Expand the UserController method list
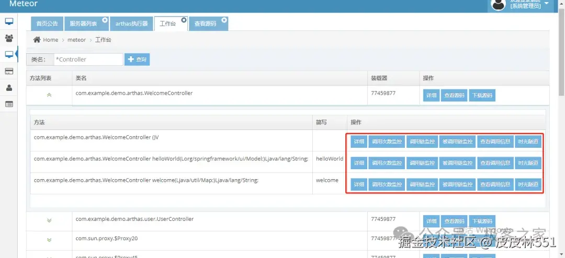The width and height of the screenshot is (565, 258). tap(49, 220)
